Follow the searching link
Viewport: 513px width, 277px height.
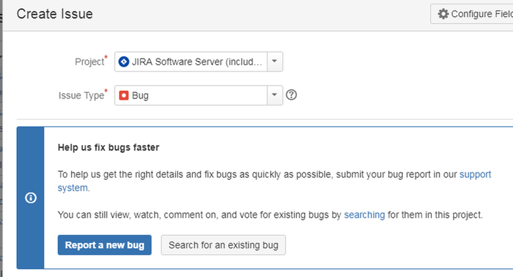(x=364, y=215)
